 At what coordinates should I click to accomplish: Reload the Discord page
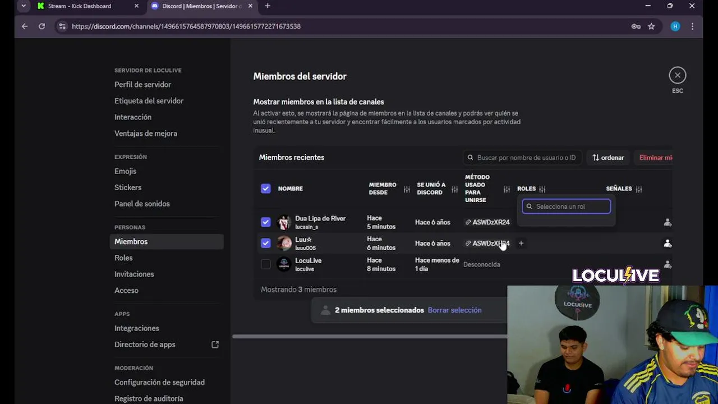point(42,26)
